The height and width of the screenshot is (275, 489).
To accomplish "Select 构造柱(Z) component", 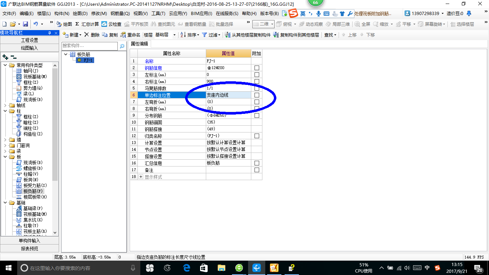I will tap(30, 134).
